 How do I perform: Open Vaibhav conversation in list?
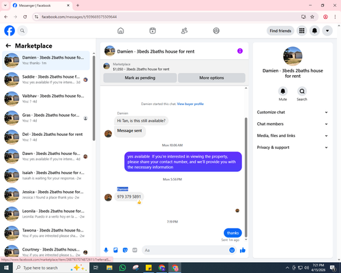tap(46, 99)
